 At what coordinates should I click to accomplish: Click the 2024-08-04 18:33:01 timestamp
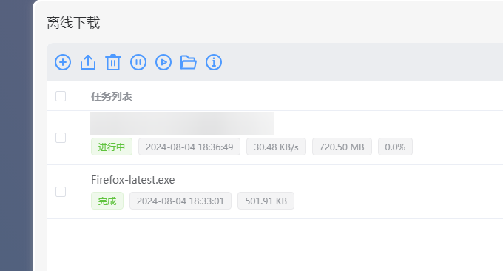pyautogui.click(x=180, y=201)
